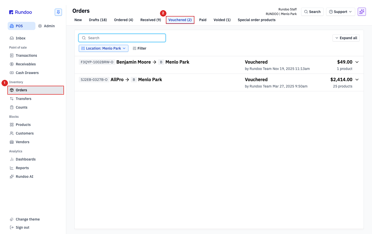Click the Filter sliders icon

tap(135, 48)
